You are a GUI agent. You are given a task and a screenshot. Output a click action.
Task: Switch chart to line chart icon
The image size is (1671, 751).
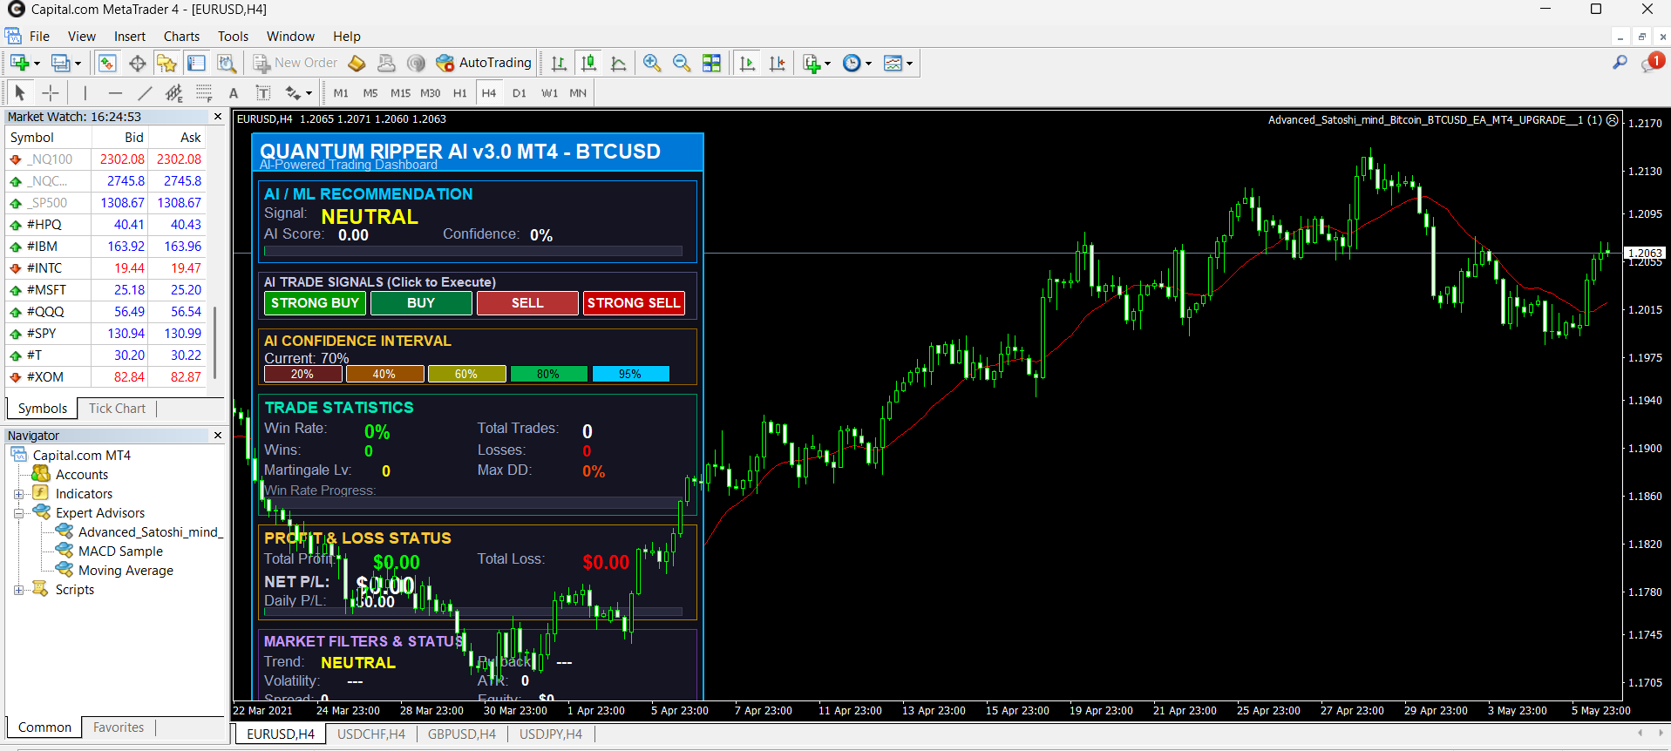pos(619,63)
